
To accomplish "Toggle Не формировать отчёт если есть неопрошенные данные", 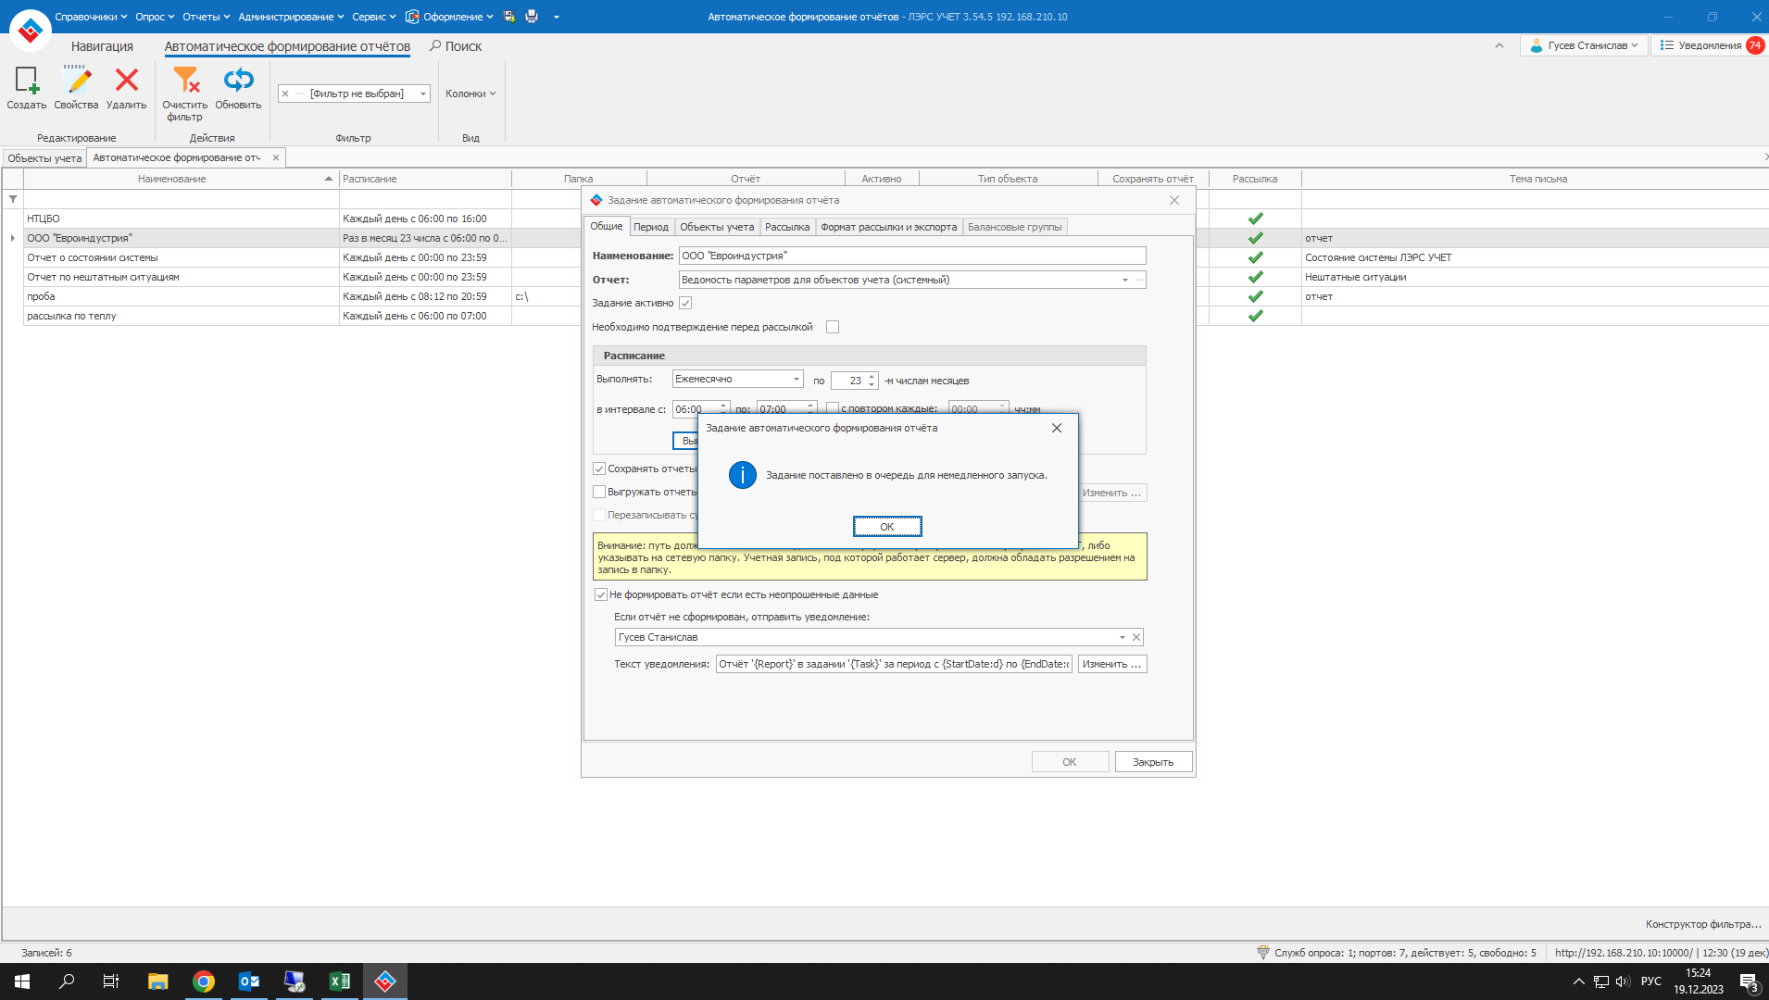I will pyautogui.click(x=601, y=594).
